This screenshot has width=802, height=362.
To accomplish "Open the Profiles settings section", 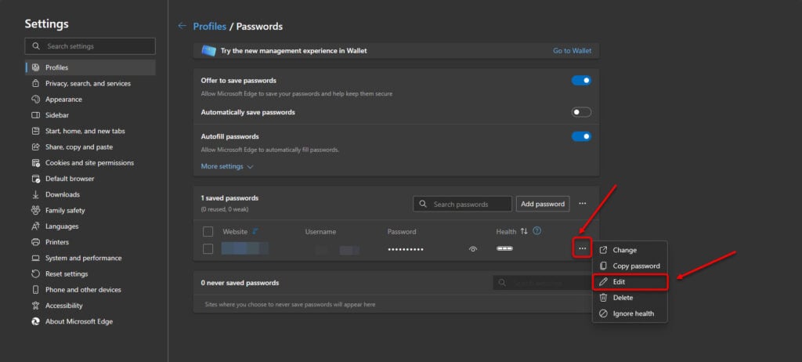I will click(90, 67).
